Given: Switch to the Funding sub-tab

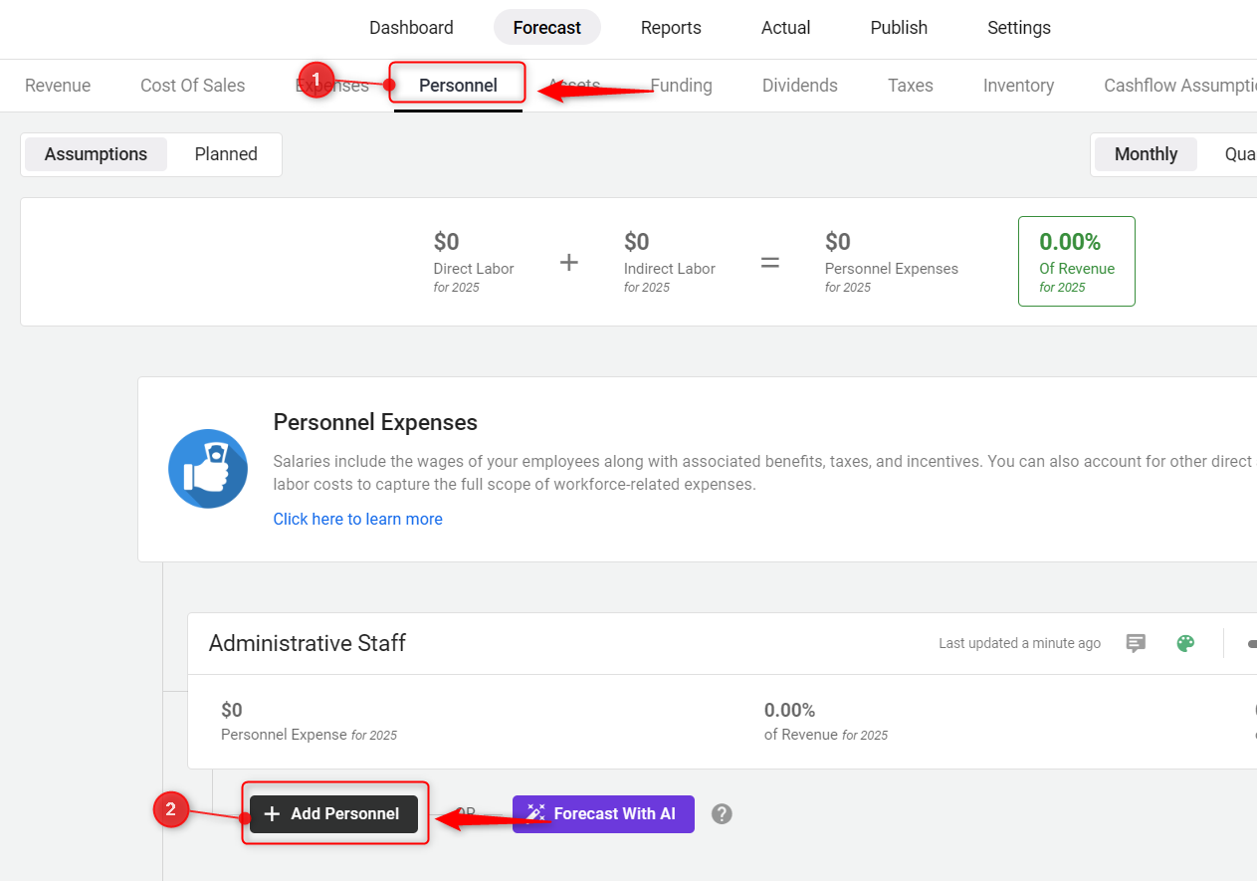Looking at the screenshot, I should pos(683,86).
